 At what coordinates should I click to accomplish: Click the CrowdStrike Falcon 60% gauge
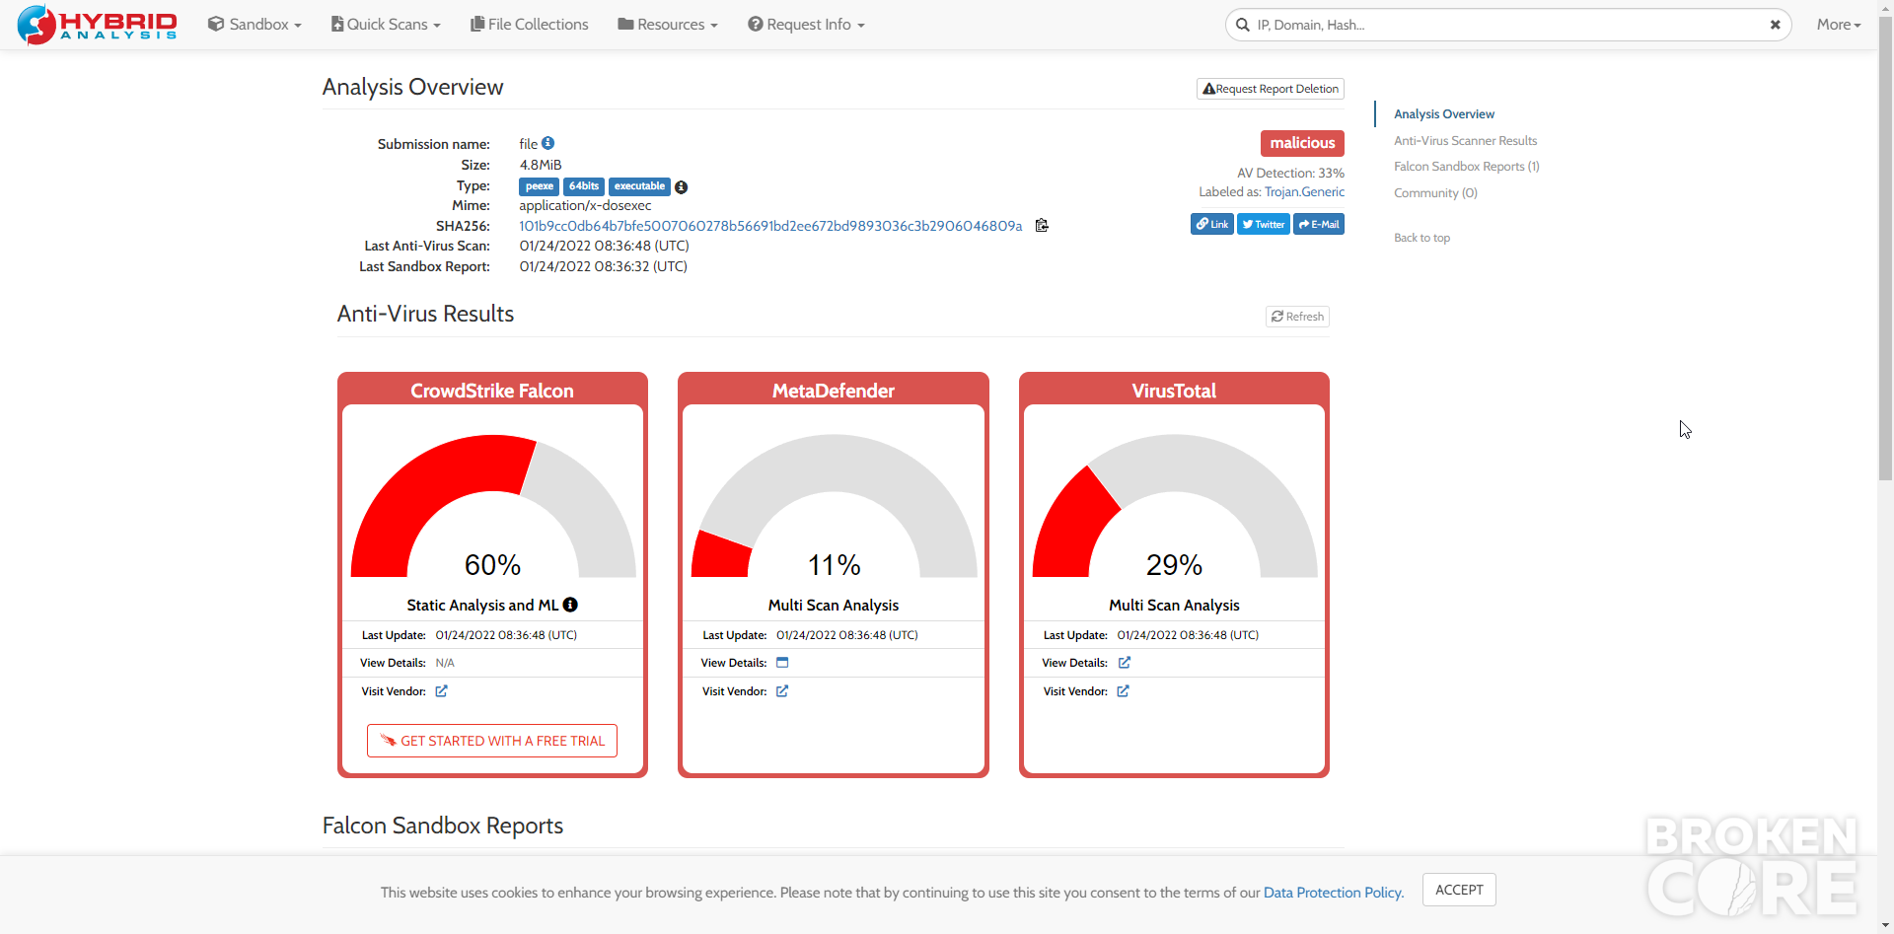pos(493,506)
